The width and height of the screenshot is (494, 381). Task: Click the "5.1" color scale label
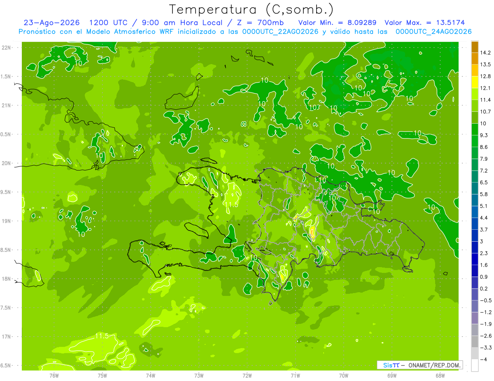[484, 206]
